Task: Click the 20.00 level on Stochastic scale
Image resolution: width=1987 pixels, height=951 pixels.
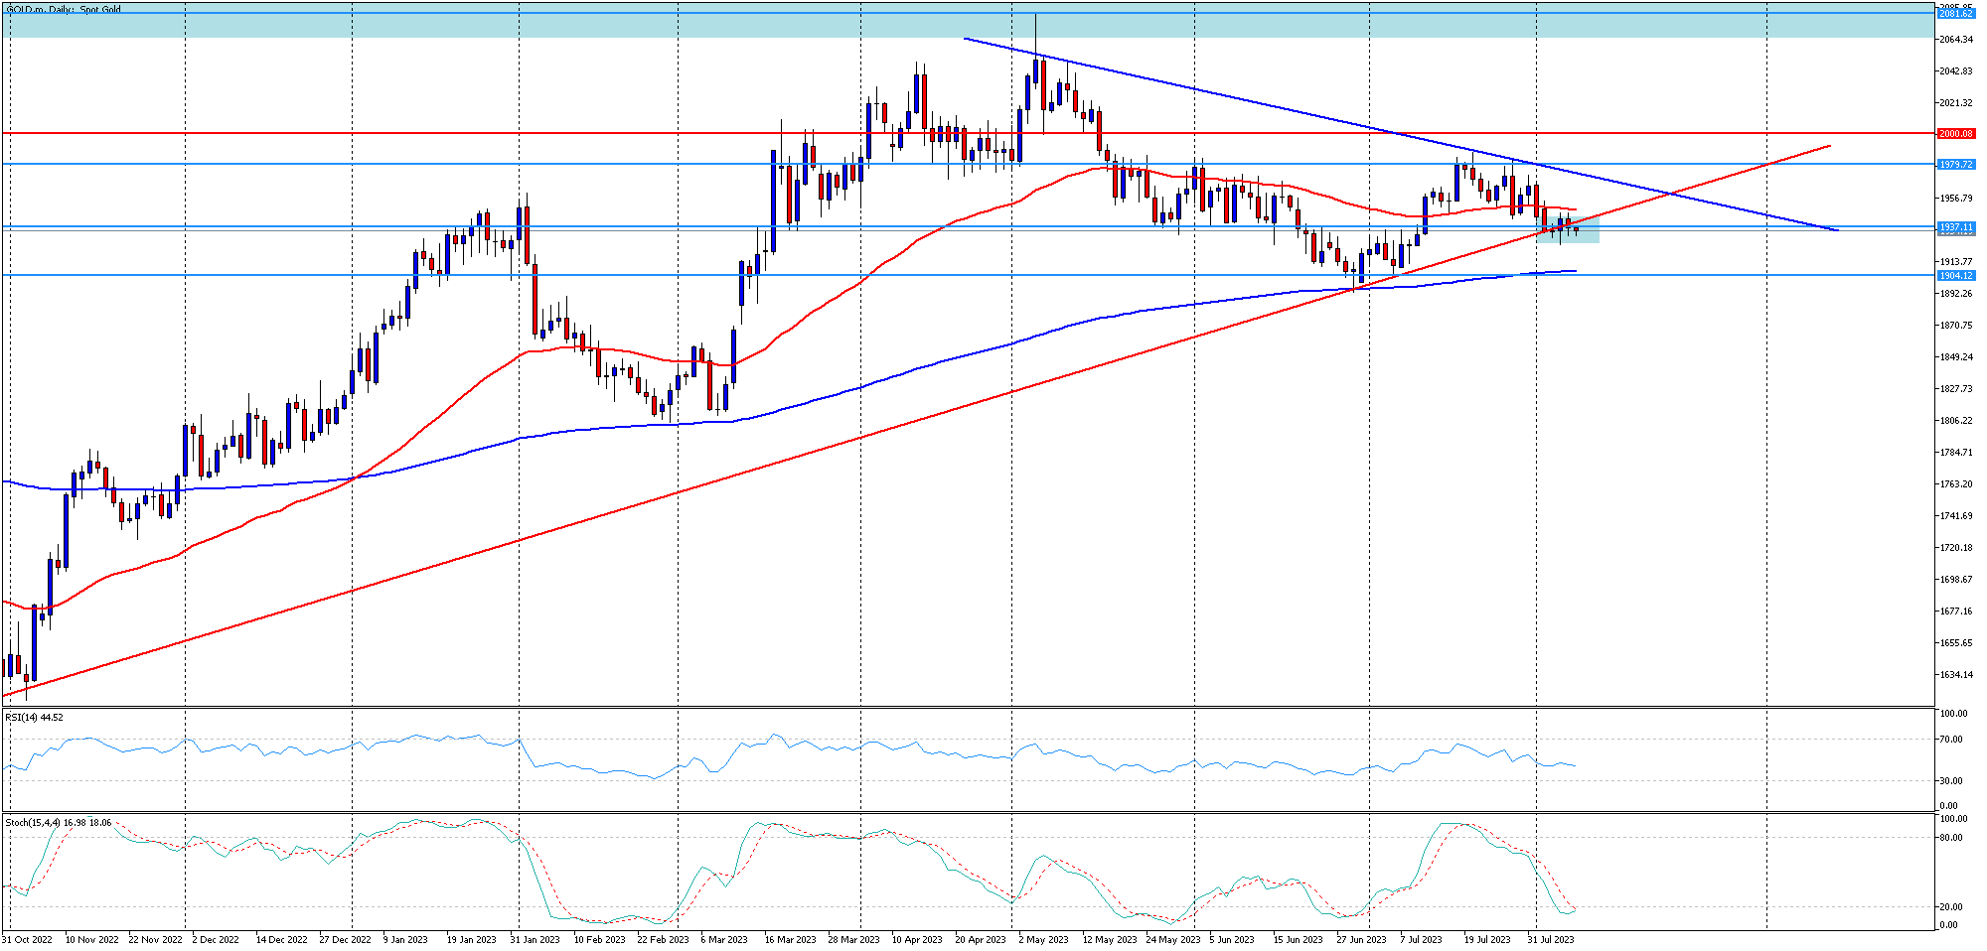Action: click(x=1952, y=907)
